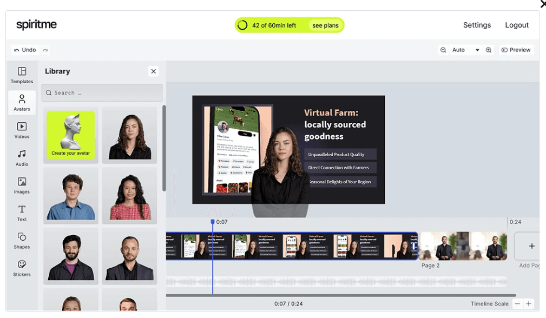The height and width of the screenshot is (318, 546).
Task: Click the Undo button
Action: click(x=25, y=50)
